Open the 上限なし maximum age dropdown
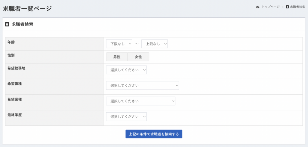 (154, 44)
